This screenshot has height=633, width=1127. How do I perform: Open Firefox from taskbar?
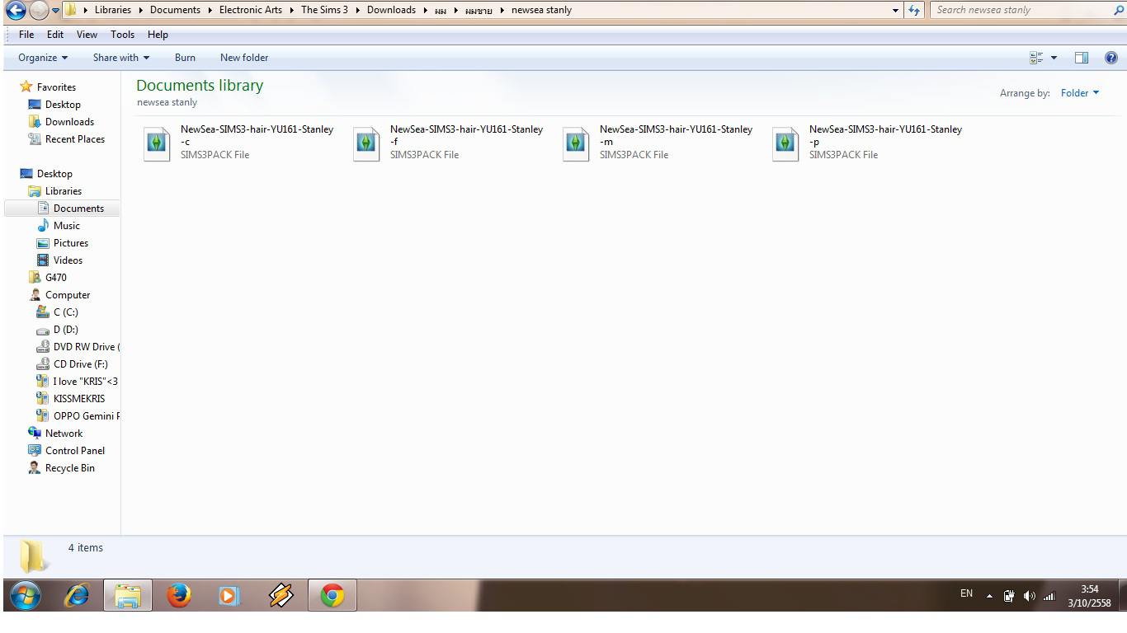pyautogui.click(x=178, y=595)
